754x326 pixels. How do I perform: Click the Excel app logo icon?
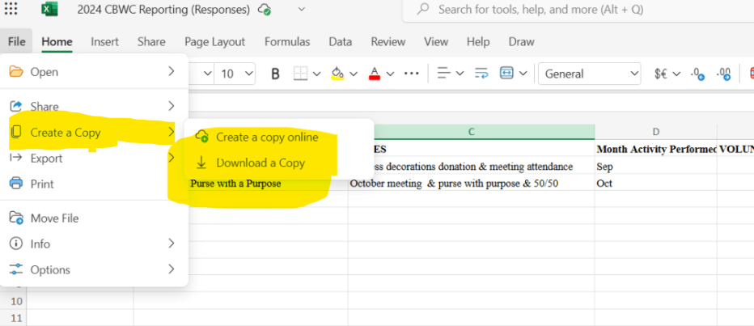point(49,10)
